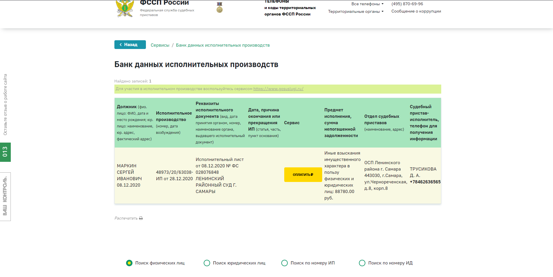
Task: Open Сообщение о коррупции link
Action: [416, 11]
